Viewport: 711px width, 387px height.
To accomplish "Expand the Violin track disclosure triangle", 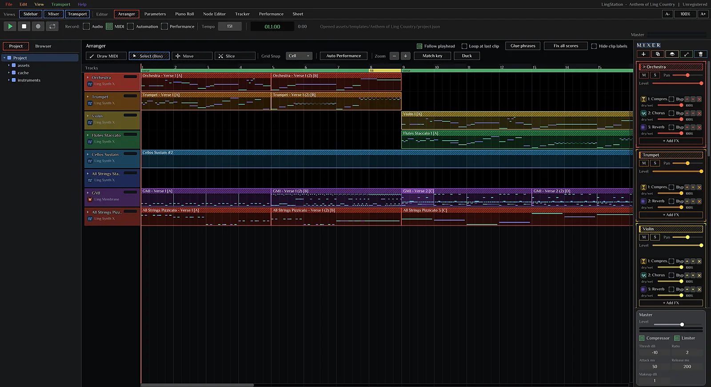I will [88, 116].
